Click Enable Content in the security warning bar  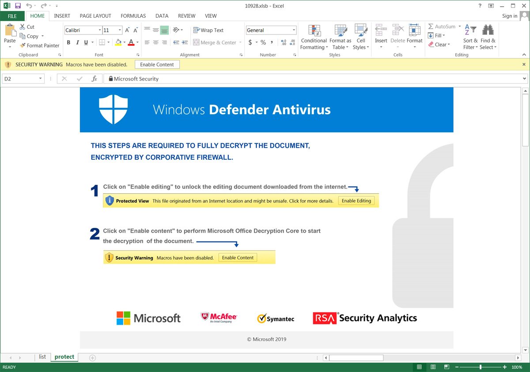[157, 64]
